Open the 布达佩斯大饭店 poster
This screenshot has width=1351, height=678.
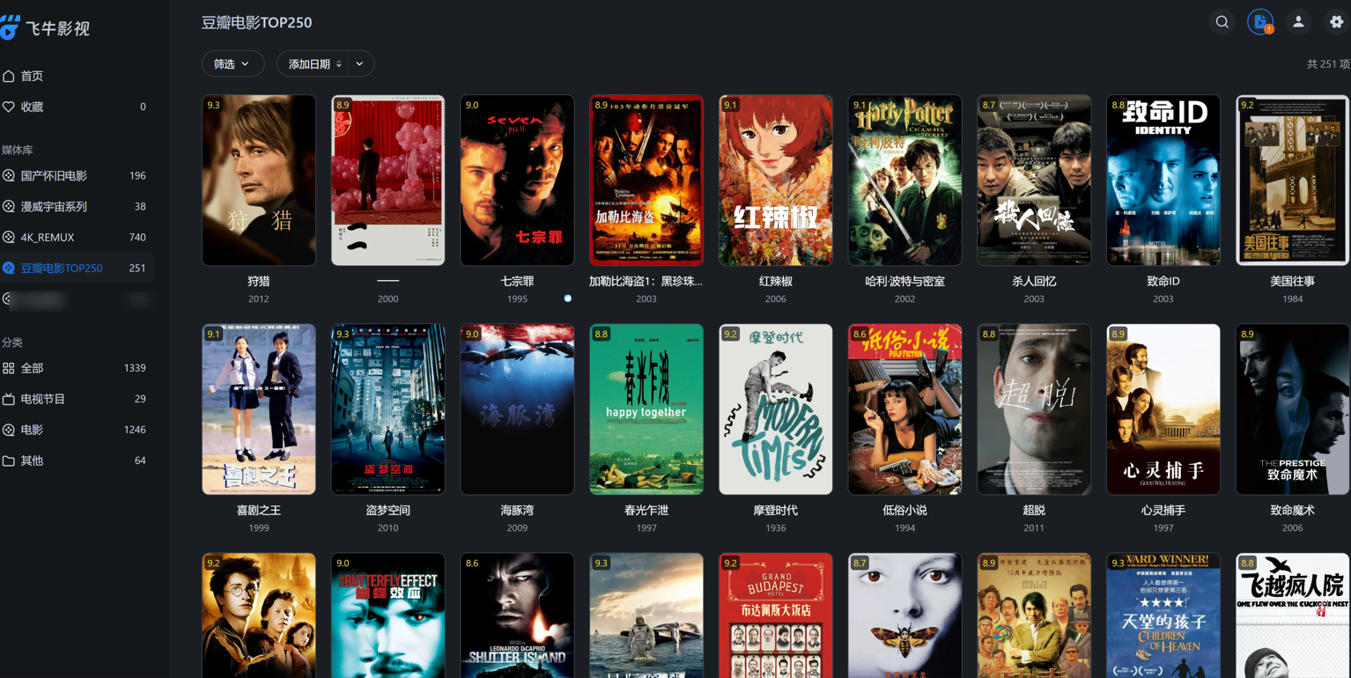(776, 615)
